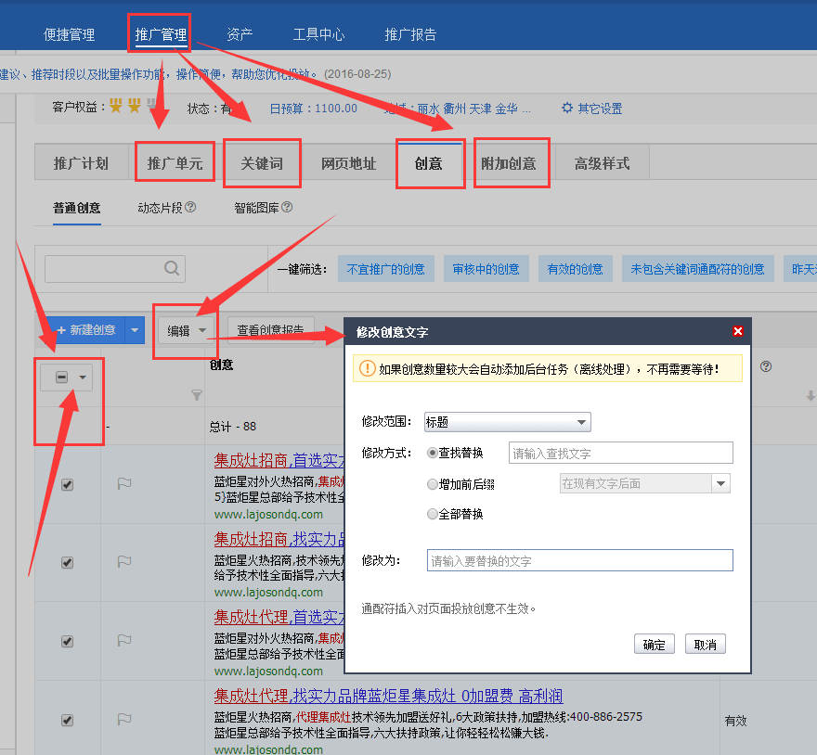Screen dimensions: 817x755
Task: Open the 推广报告 menu
Action: click(x=411, y=34)
